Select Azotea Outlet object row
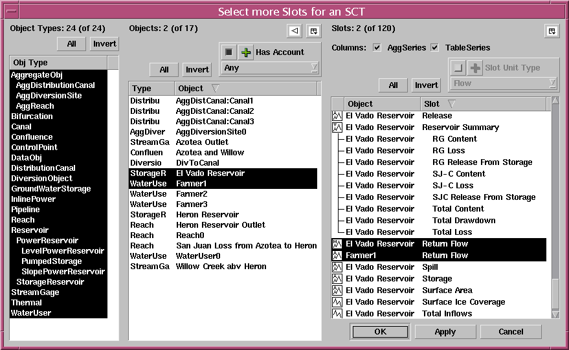Screen dimensions: 569x350 click(x=223, y=142)
